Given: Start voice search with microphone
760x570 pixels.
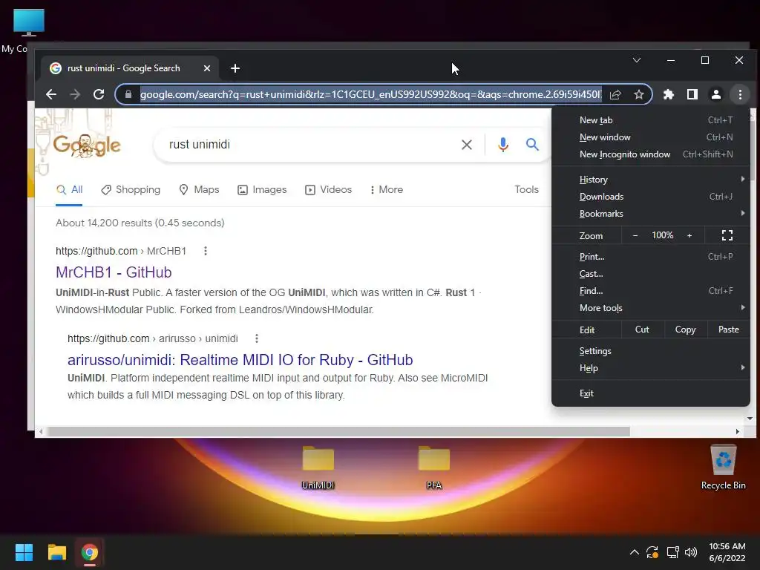Looking at the screenshot, I should coord(503,145).
